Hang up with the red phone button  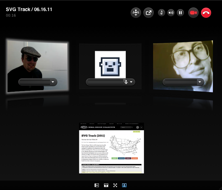coord(206,13)
